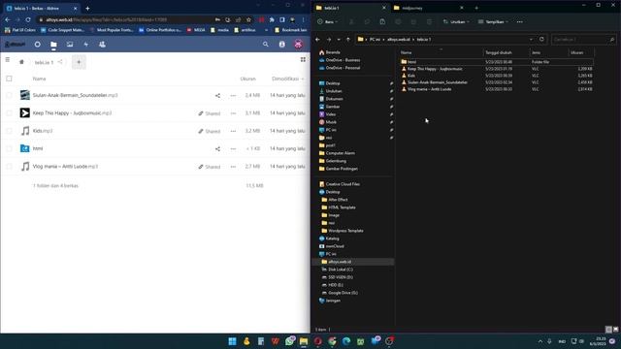
Task: Click share icon on html folder row
Action: point(217,148)
